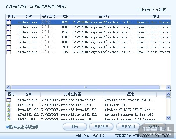Click the 刷新 refresh button

point(75,126)
